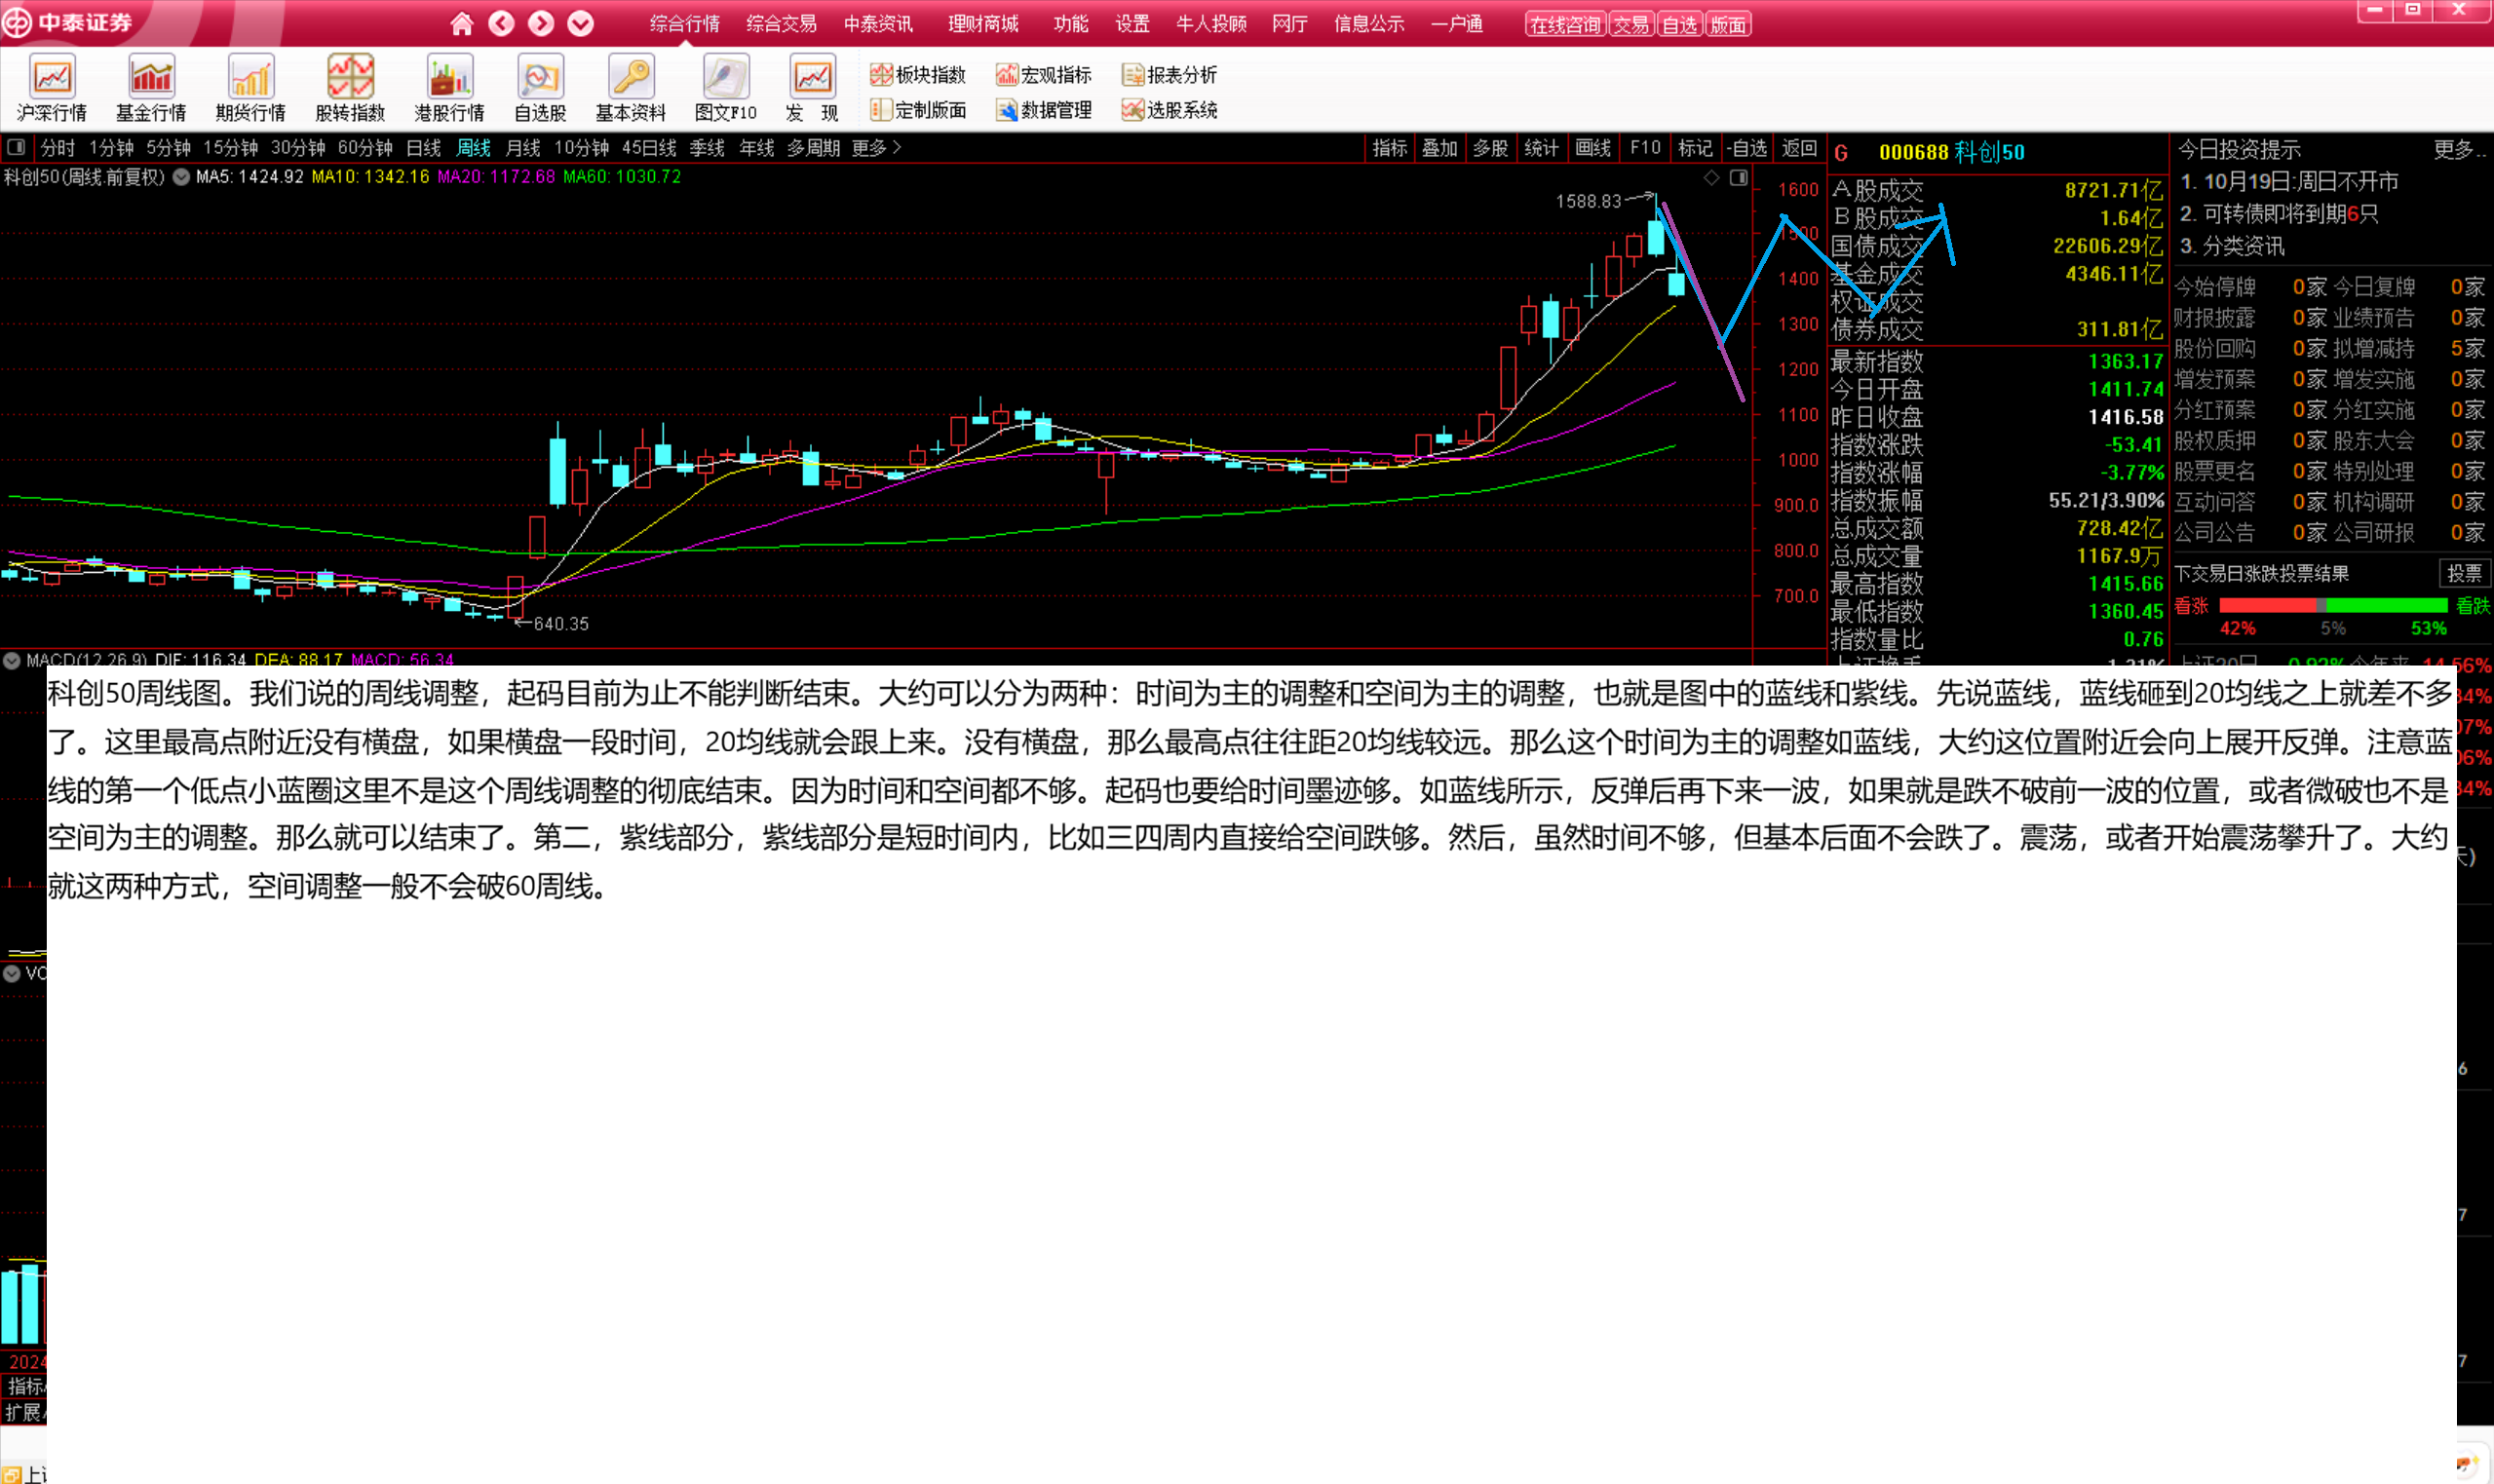The height and width of the screenshot is (1484, 2494).
Task: Click the 投票 vote button
Action: click(2463, 573)
